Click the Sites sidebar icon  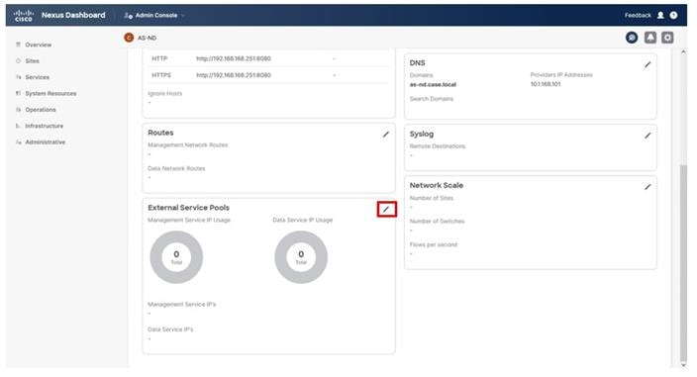(x=18, y=60)
